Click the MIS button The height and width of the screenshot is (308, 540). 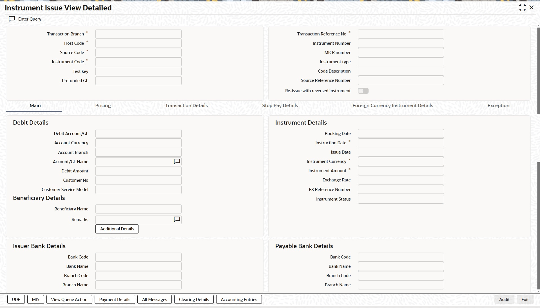[x=36, y=299]
